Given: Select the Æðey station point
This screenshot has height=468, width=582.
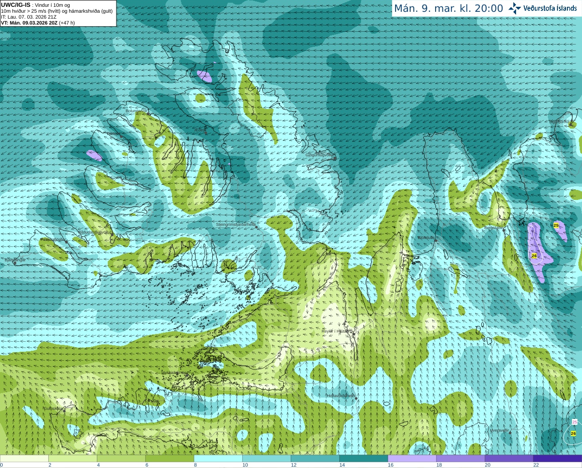Looking at the screenshot, I should tap(206, 133).
